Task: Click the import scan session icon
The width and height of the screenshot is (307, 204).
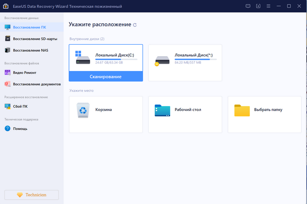Action: pos(258,6)
